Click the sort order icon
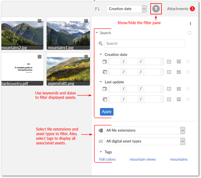Screen dimensions: 201x178 click(x=97, y=9)
